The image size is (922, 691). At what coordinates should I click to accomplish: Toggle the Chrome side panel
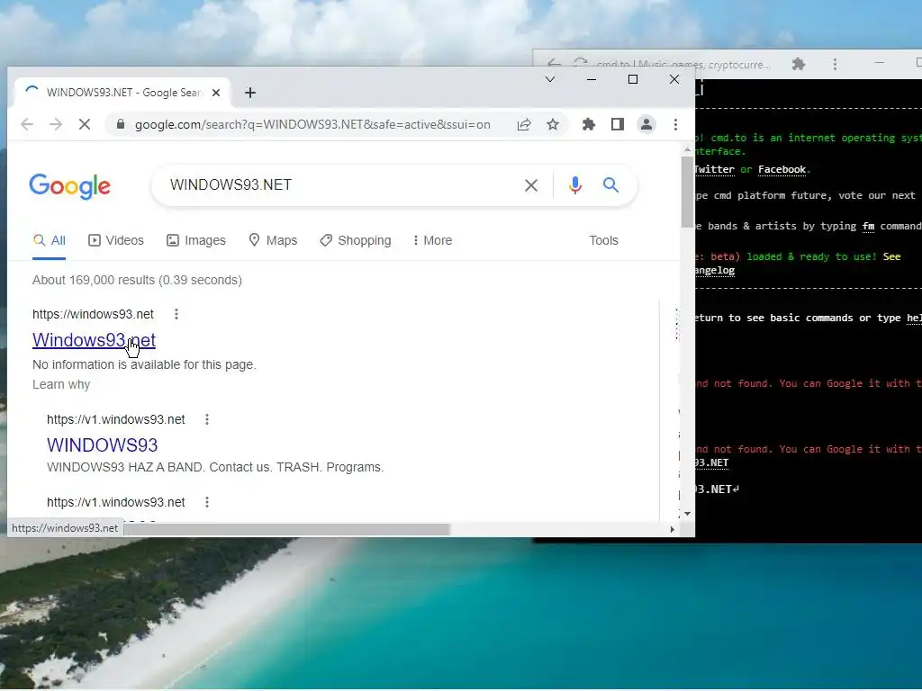coord(618,124)
